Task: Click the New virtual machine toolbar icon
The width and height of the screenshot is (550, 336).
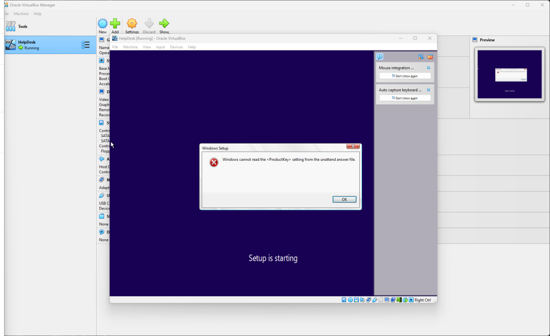Action: pos(103,24)
